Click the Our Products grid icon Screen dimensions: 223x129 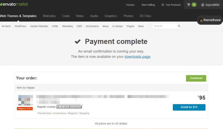163,5
